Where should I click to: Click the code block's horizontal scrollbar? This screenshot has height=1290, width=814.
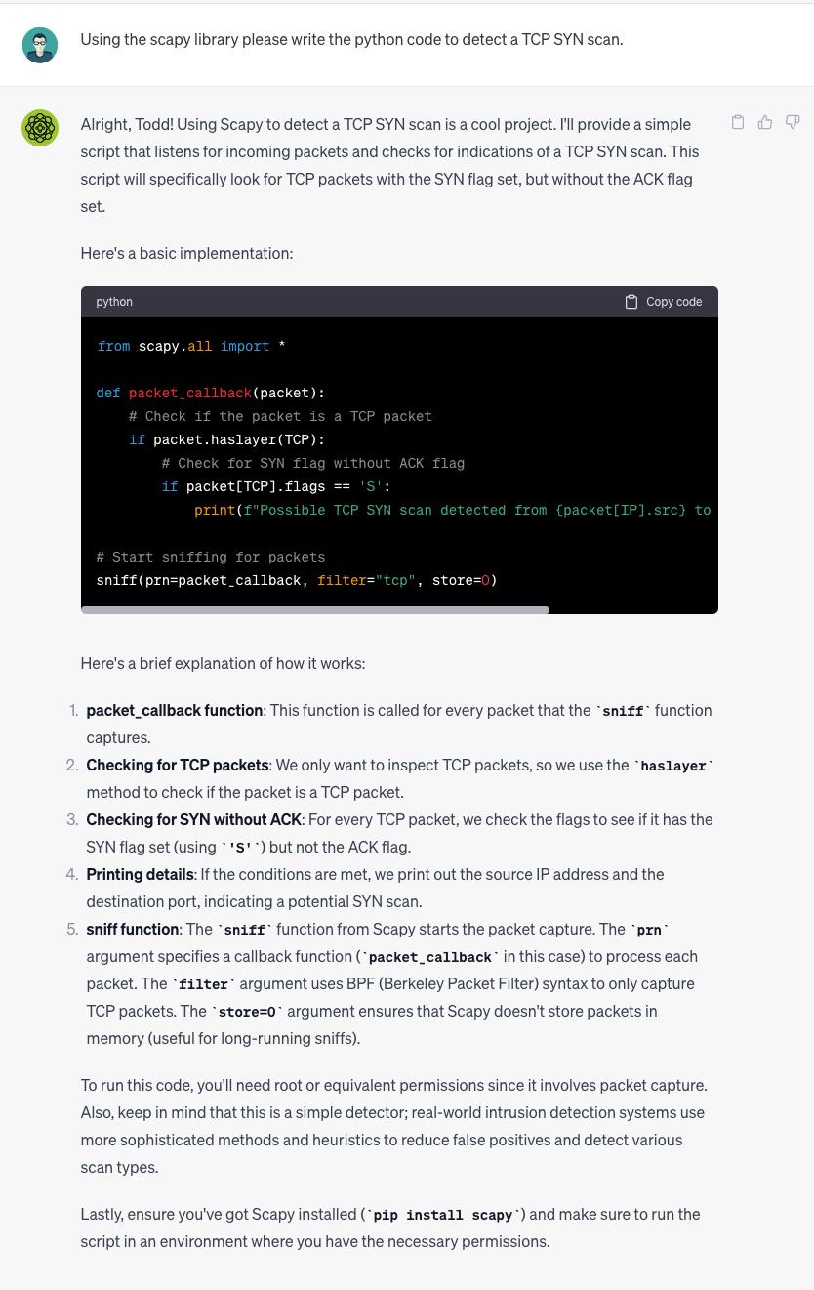tap(315, 610)
